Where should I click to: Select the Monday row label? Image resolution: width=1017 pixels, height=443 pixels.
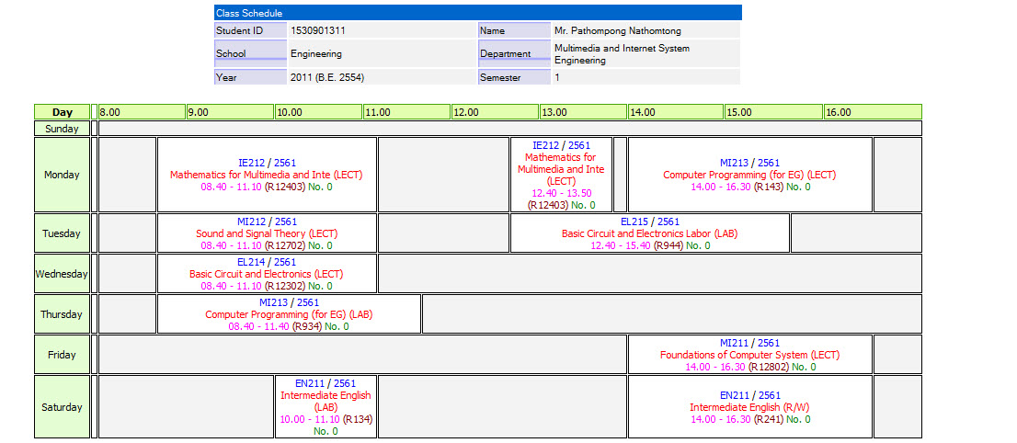click(x=63, y=175)
